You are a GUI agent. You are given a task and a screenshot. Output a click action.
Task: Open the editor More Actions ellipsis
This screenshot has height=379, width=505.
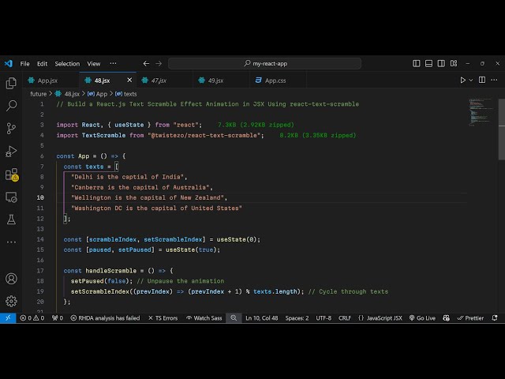pyautogui.click(x=494, y=80)
